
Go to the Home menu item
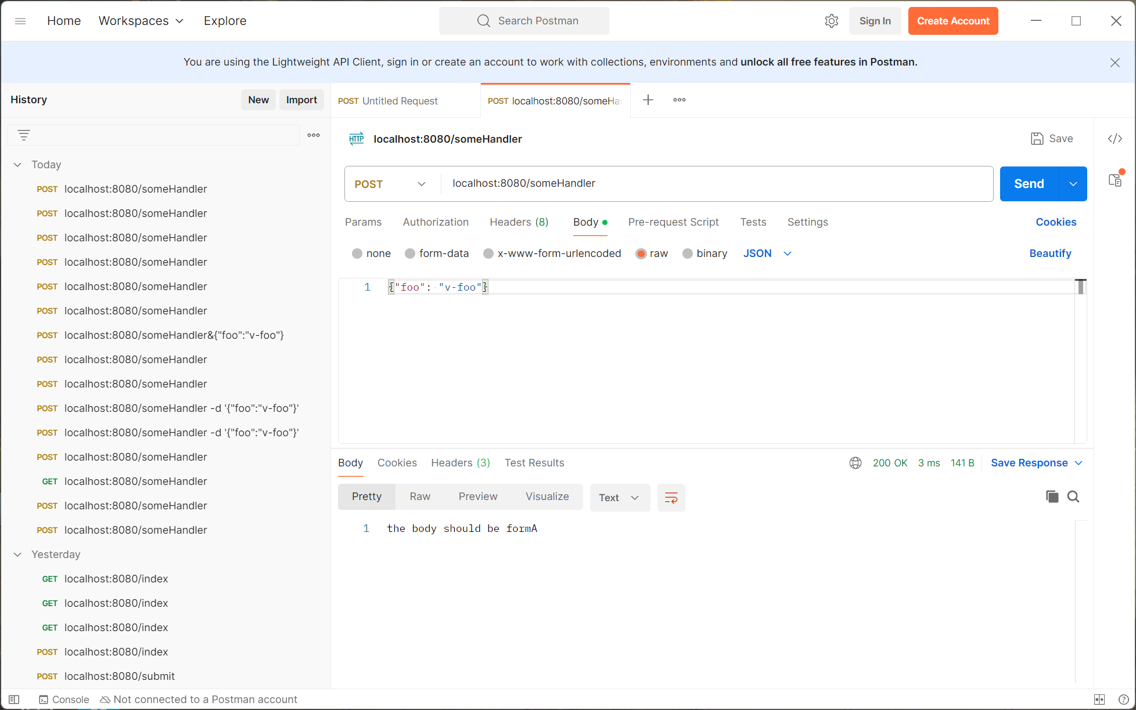64,21
